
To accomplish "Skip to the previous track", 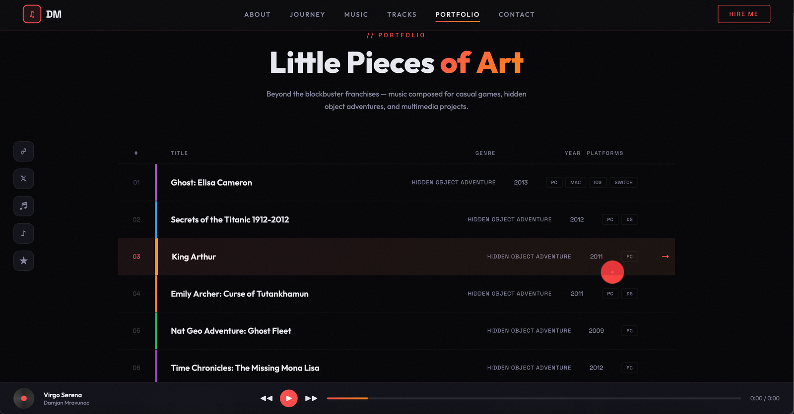I will coord(266,398).
